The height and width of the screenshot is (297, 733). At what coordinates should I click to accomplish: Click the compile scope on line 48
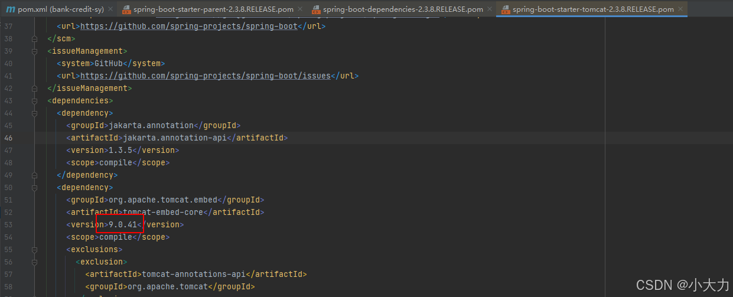[x=116, y=163]
